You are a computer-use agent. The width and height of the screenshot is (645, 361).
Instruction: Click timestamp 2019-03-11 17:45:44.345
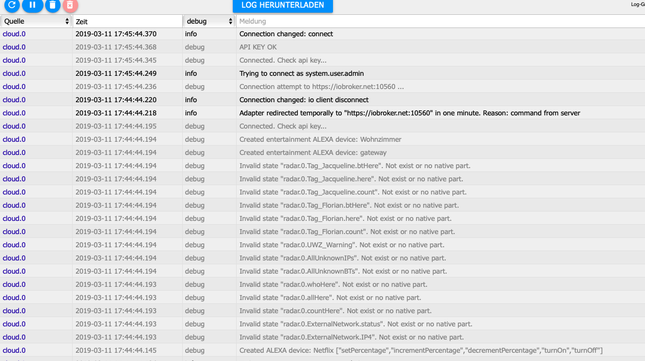pyautogui.click(x=116, y=60)
